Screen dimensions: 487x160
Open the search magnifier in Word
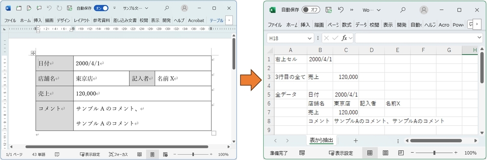pos(167,8)
